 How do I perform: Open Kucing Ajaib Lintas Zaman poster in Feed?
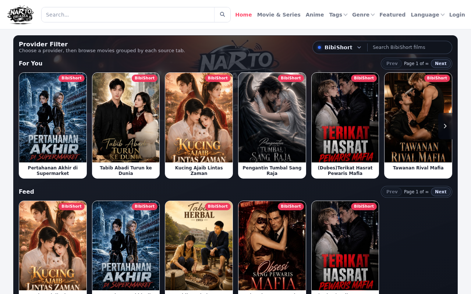(53, 246)
